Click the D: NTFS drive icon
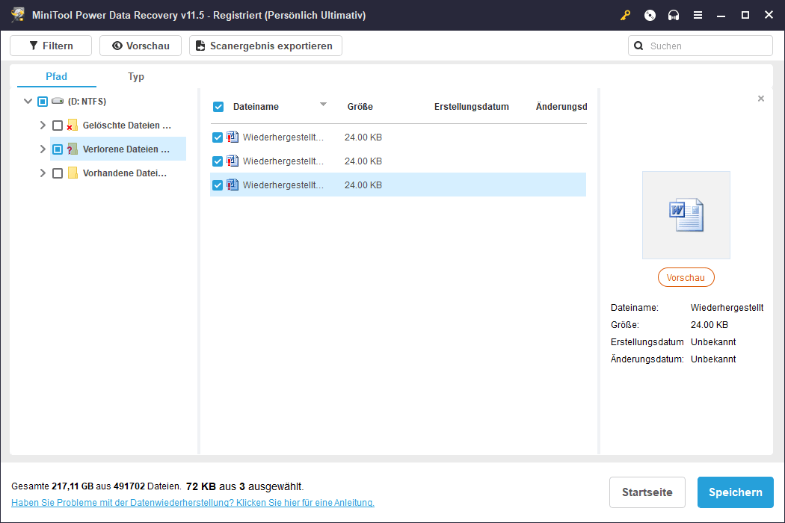Image resolution: width=785 pixels, height=523 pixels. [x=58, y=102]
